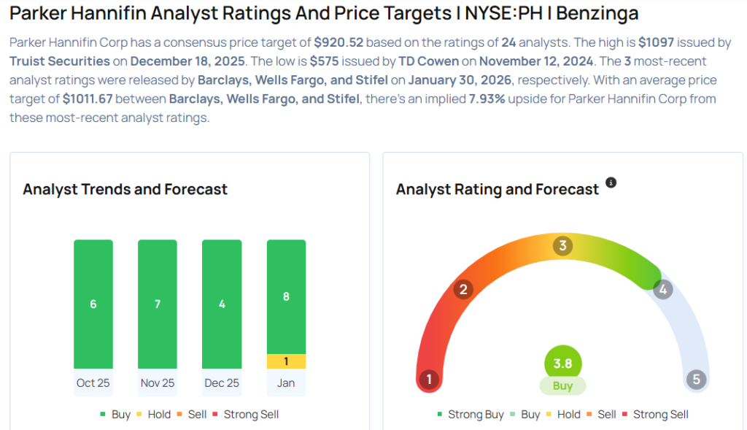
Task: Toggle the Hold legend in Analyst Trends chart
Action: pyautogui.click(x=154, y=415)
